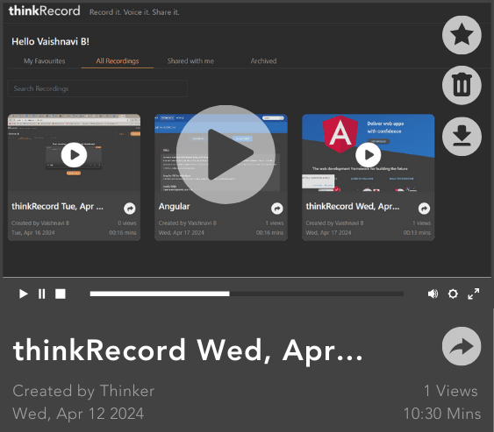Click the thinkRecord Tue, Apr ... title
The image size is (494, 432).
click(57, 207)
